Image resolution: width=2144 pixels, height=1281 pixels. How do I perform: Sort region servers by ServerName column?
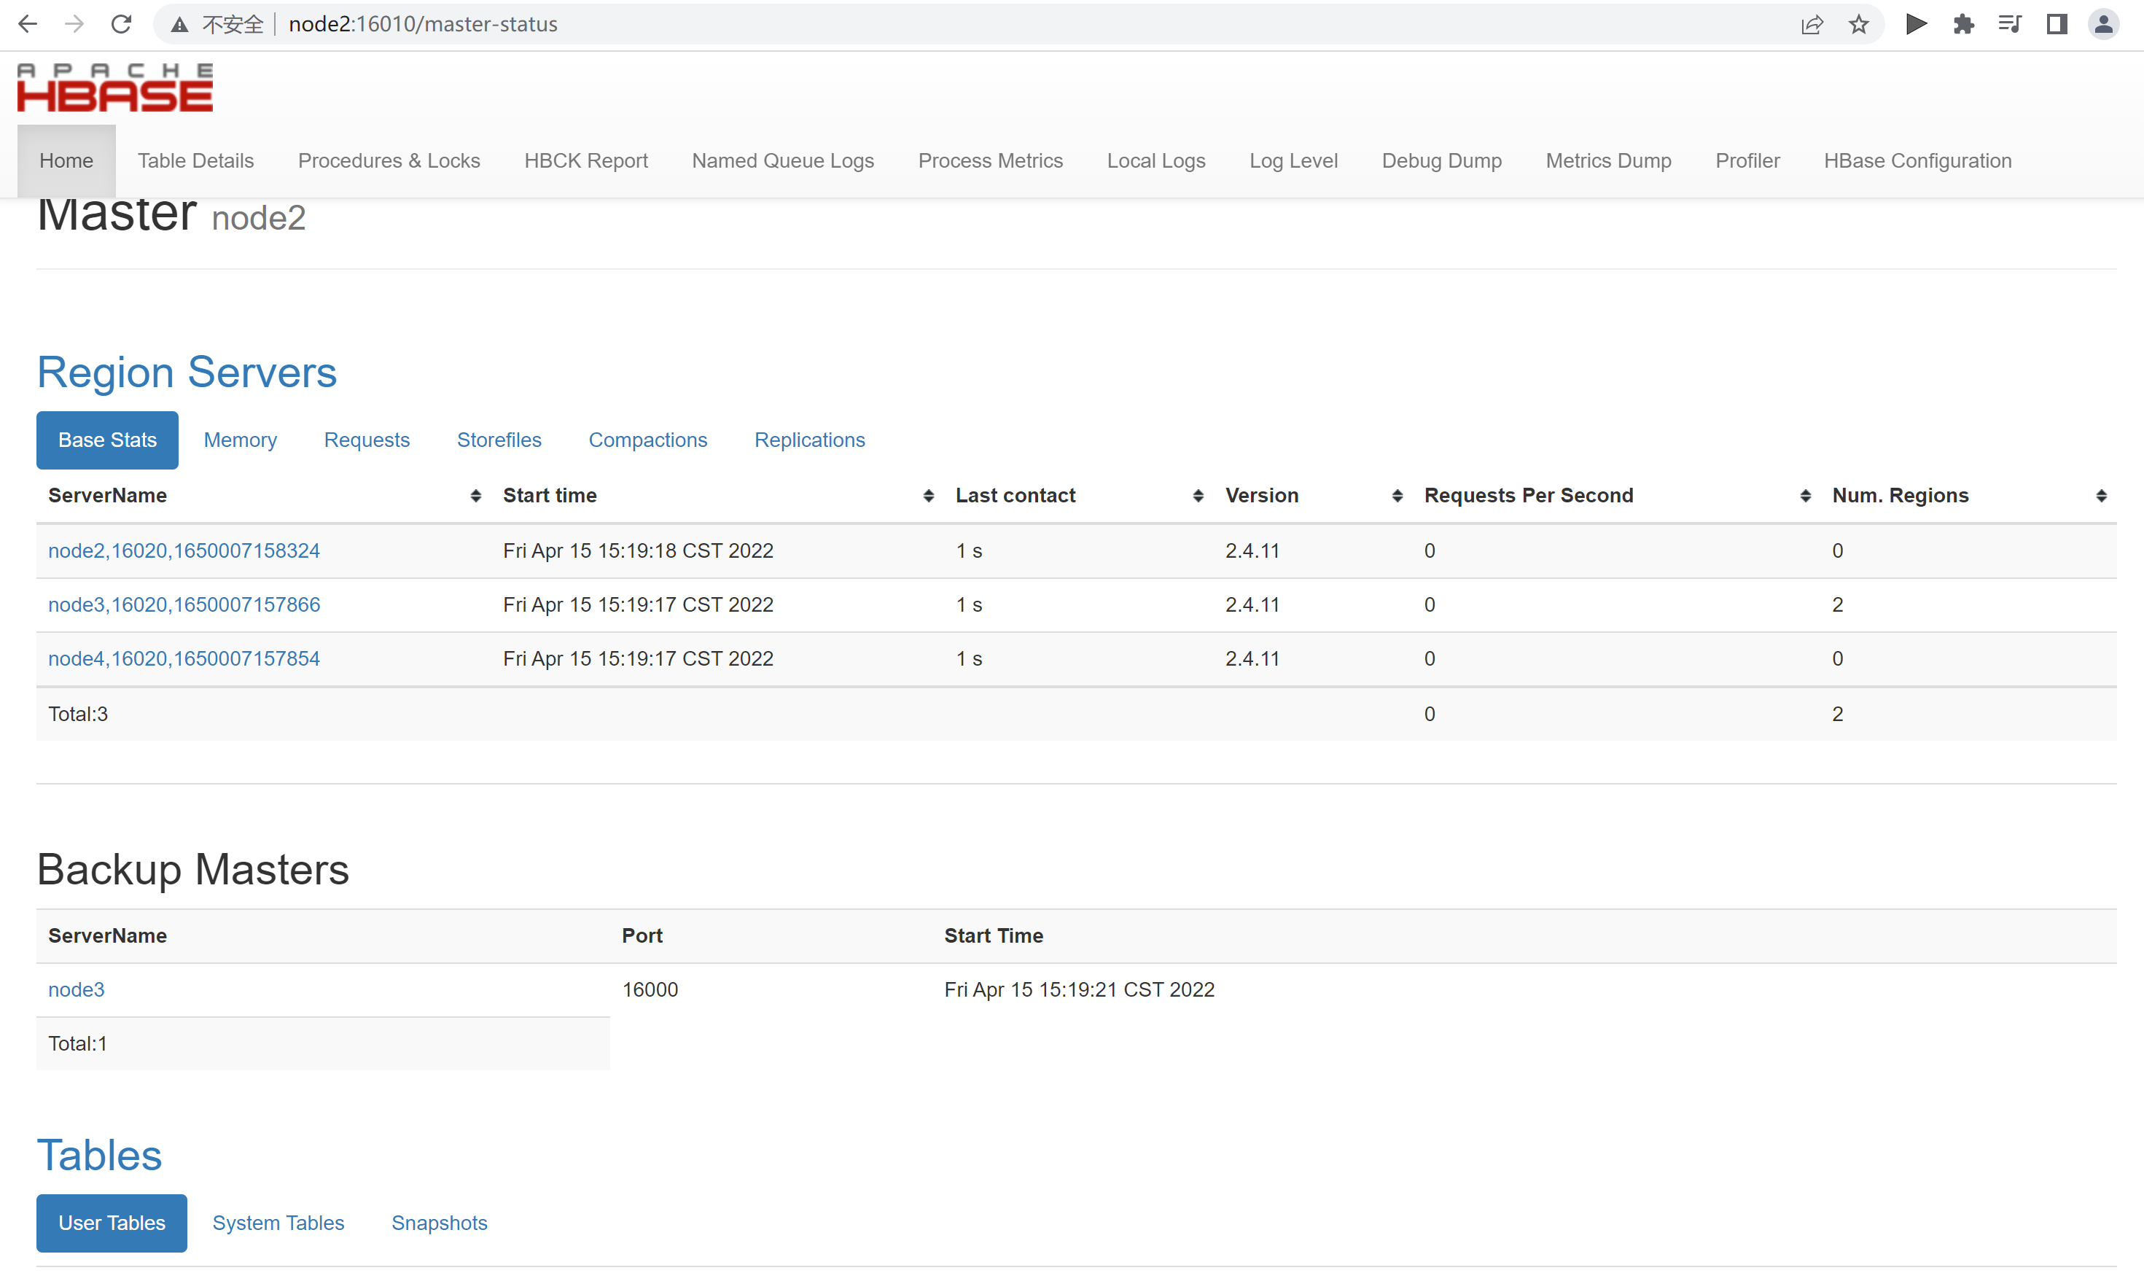pyautogui.click(x=475, y=496)
